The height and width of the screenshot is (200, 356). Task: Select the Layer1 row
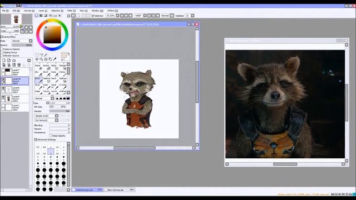pos(15,107)
